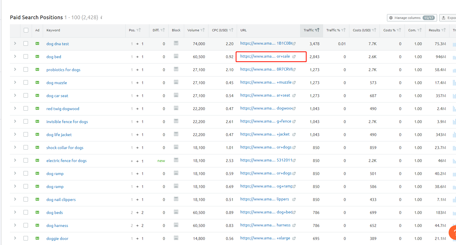Expand the shock collar for dogs row
This screenshot has width=456, height=245.
(x=15, y=147)
